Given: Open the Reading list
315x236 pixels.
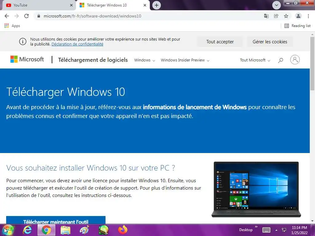Looking at the screenshot, I should coord(297,26).
